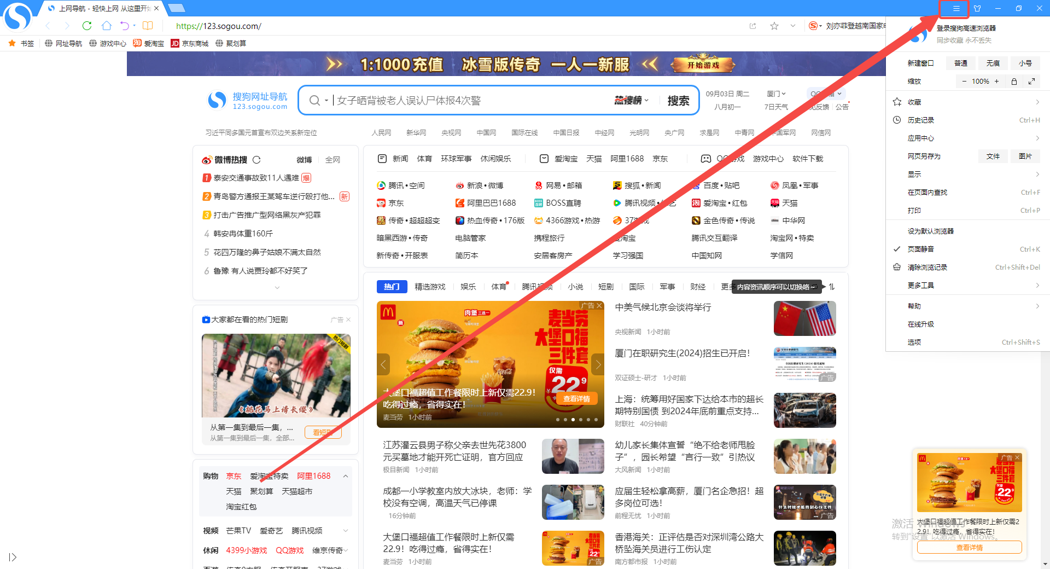The height and width of the screenshot is (569, 1050).
Task: Switch to 全网 hot search tab
Action: [332, 160]
